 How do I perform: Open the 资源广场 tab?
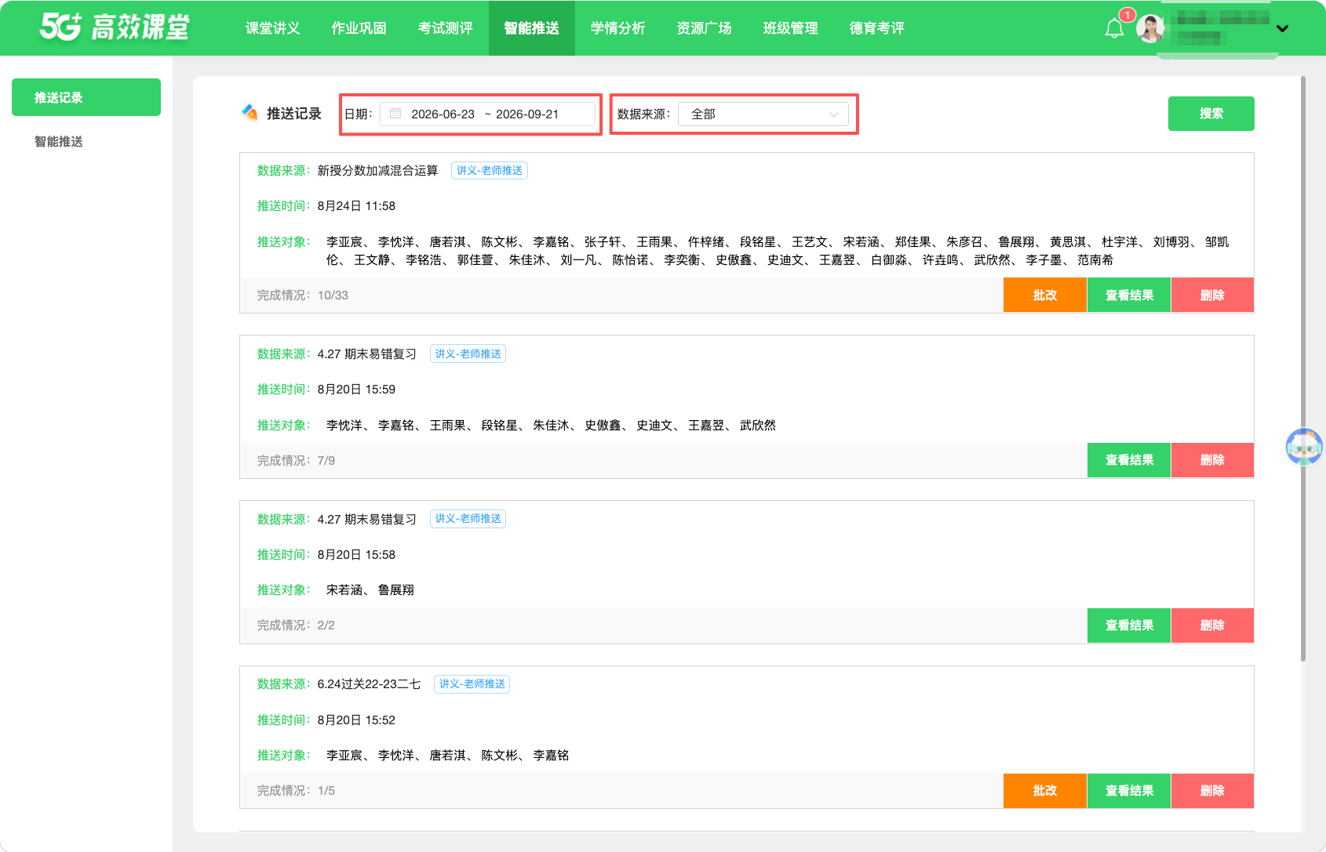click(x=704, y=28)
